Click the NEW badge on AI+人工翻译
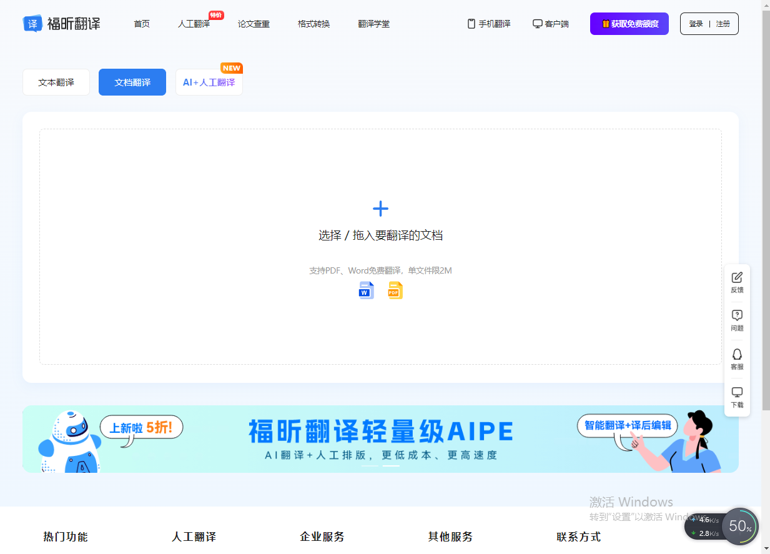Screen dimensions: 770x554 (x=232, y=68)
